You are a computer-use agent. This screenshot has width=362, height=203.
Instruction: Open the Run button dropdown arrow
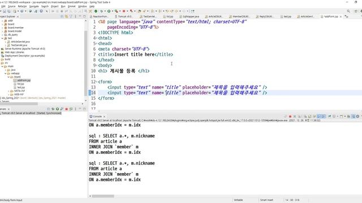tap(112, 11)
